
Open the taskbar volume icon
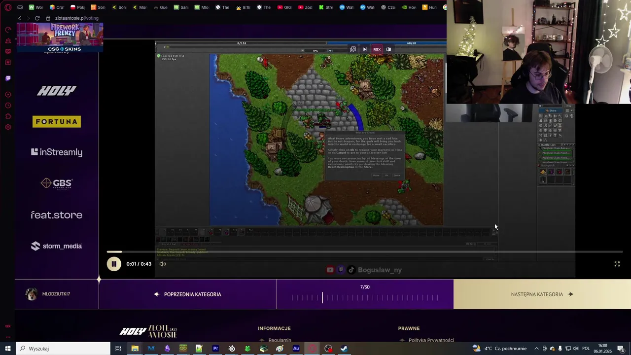pyautogui.click(x=575, y=349)
